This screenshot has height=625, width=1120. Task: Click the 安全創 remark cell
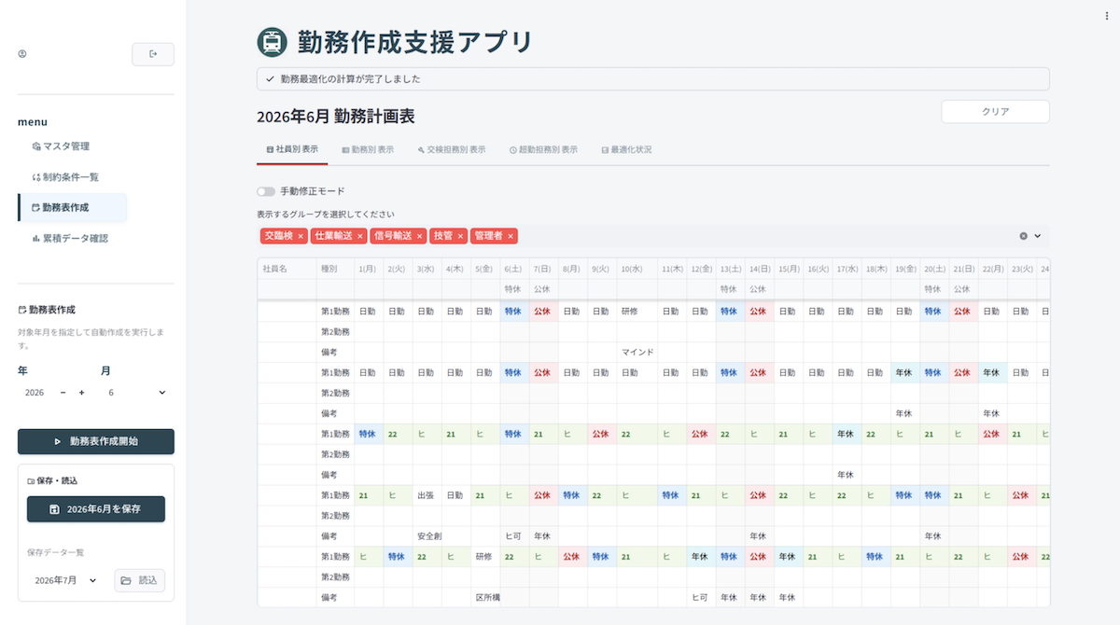pos(427,536)
